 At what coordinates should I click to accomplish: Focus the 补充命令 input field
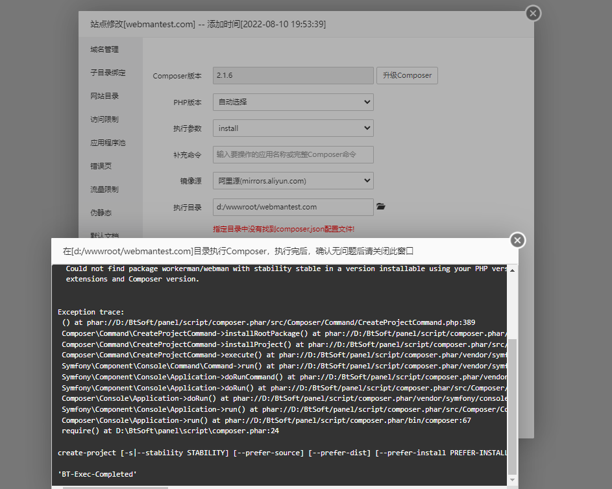293,154
